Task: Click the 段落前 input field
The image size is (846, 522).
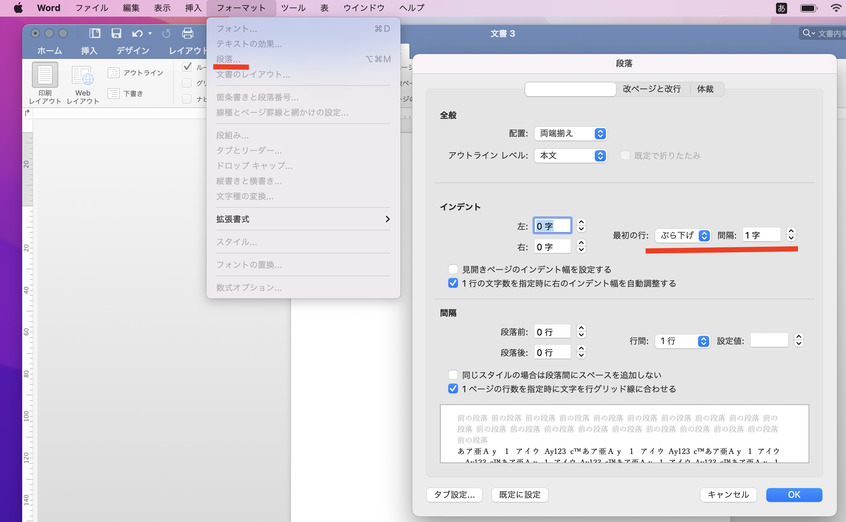Action: coord(552,332)
